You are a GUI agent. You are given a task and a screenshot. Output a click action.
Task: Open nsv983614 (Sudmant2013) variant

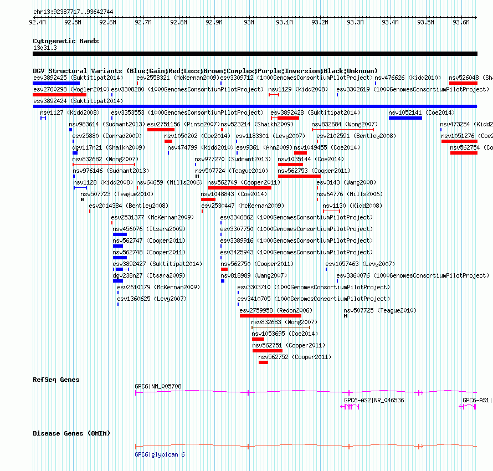click(x=107, y=124)
